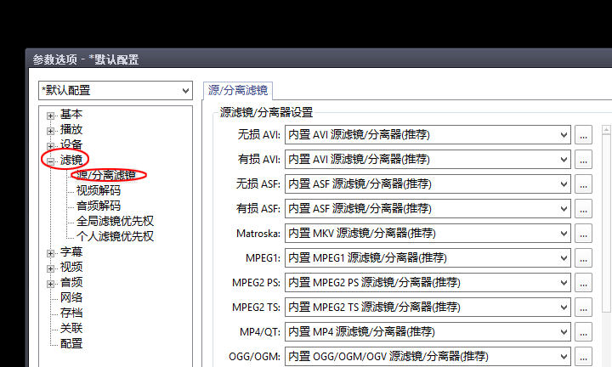Click the ellipsis button beside 有损 ASF
This screenshot has width=612, height=367.
click(583, 208)
